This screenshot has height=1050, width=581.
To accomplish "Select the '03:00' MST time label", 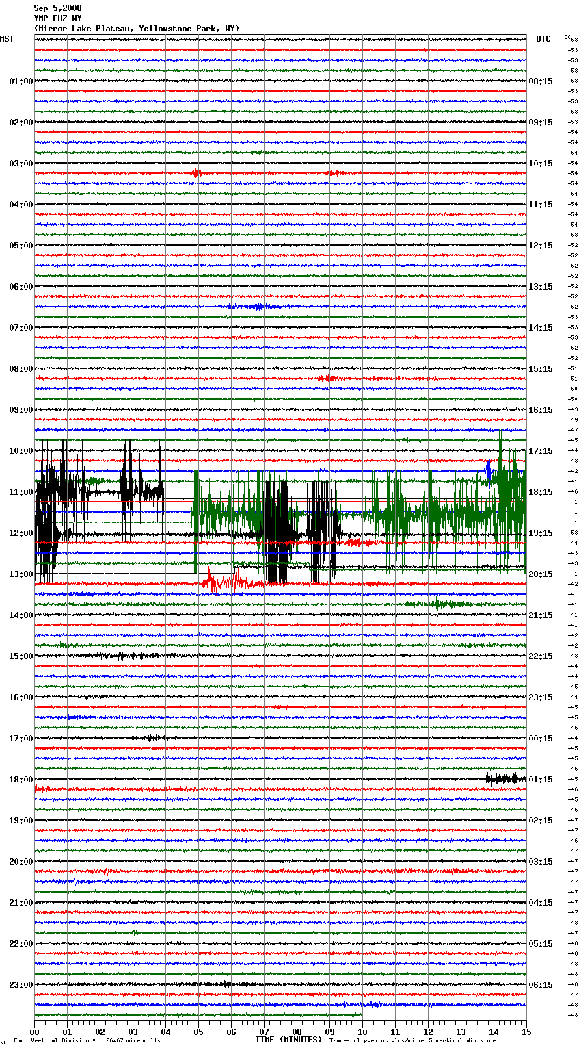I will [21, 164].
